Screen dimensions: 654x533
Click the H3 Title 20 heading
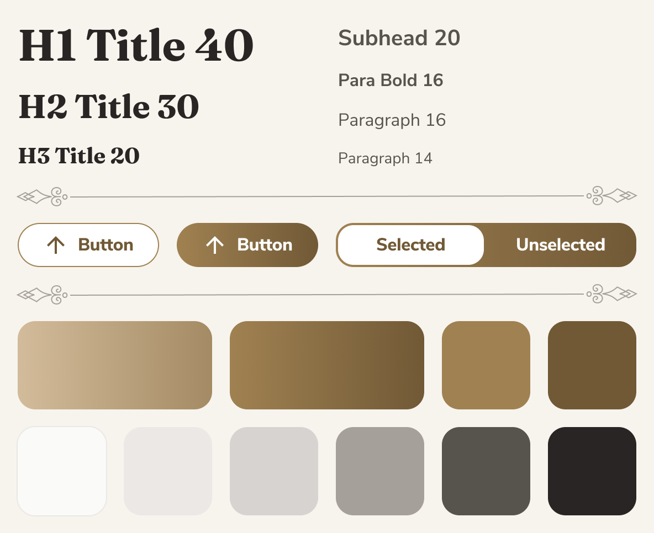[x=78, y=156]
